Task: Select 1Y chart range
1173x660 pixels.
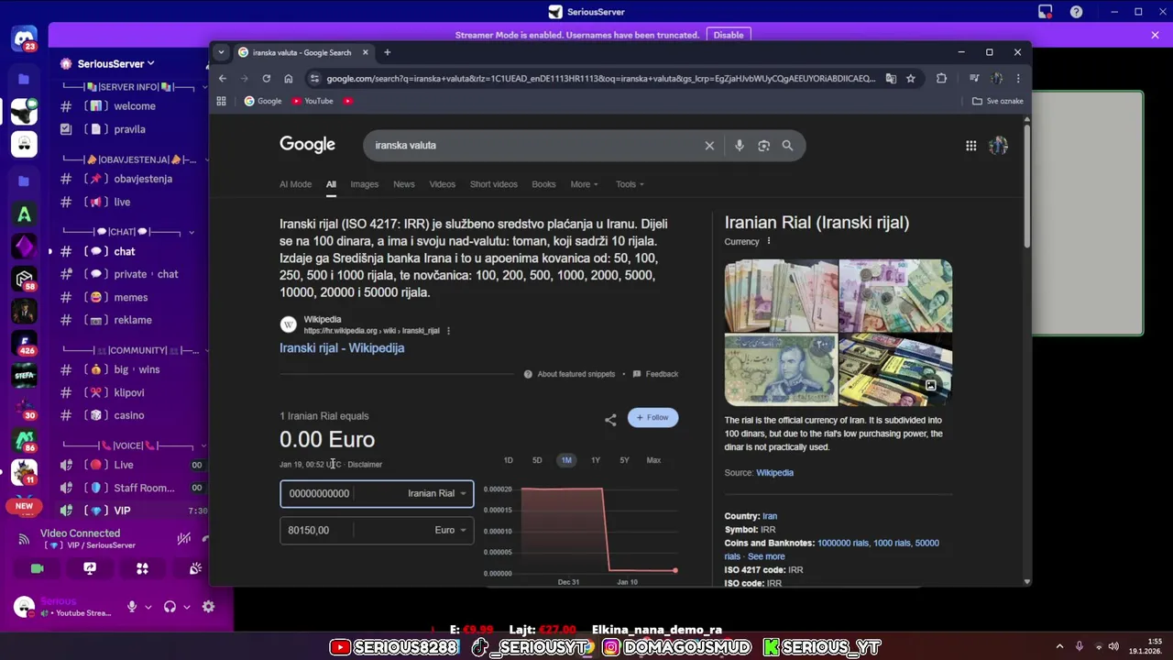Action: pyautogui.click(x=596, y=460)
